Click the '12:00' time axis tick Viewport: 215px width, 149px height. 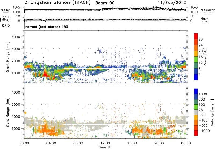coord(105,143)
